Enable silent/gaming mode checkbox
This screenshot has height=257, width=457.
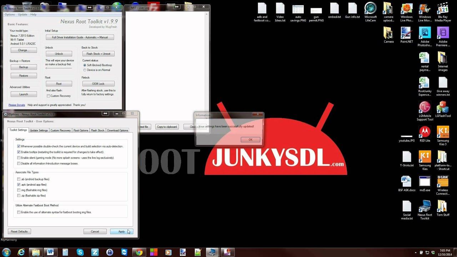[19, 158]
